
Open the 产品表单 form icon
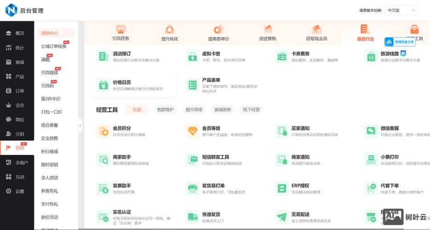pos(192,85)
